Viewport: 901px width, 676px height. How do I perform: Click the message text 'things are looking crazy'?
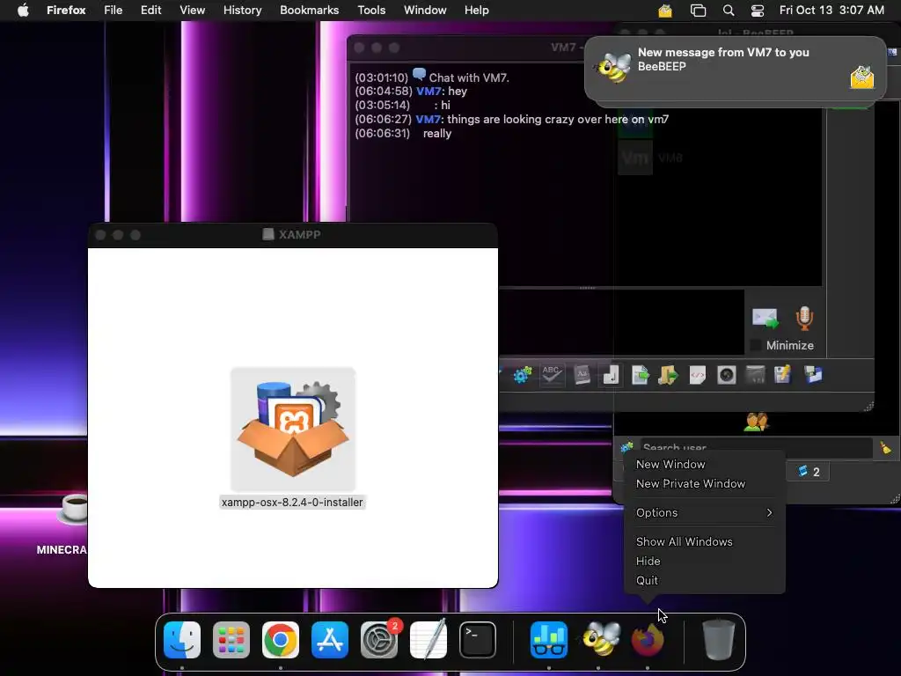(x=523, y=120)
